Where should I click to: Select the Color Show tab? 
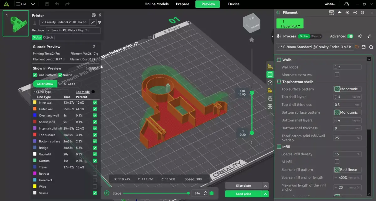click(45, 84)
